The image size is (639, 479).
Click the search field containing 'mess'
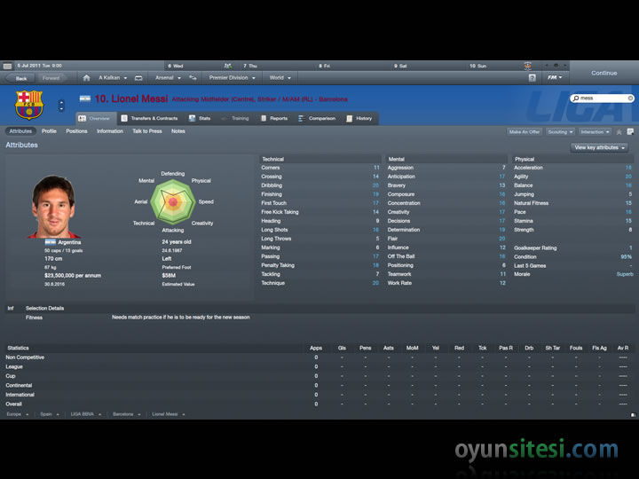[x=602, y=98]
